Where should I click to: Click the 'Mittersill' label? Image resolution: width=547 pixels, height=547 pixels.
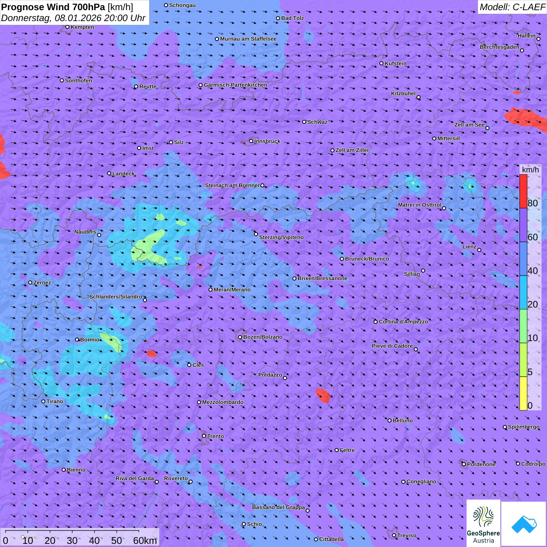pos(449,138)
